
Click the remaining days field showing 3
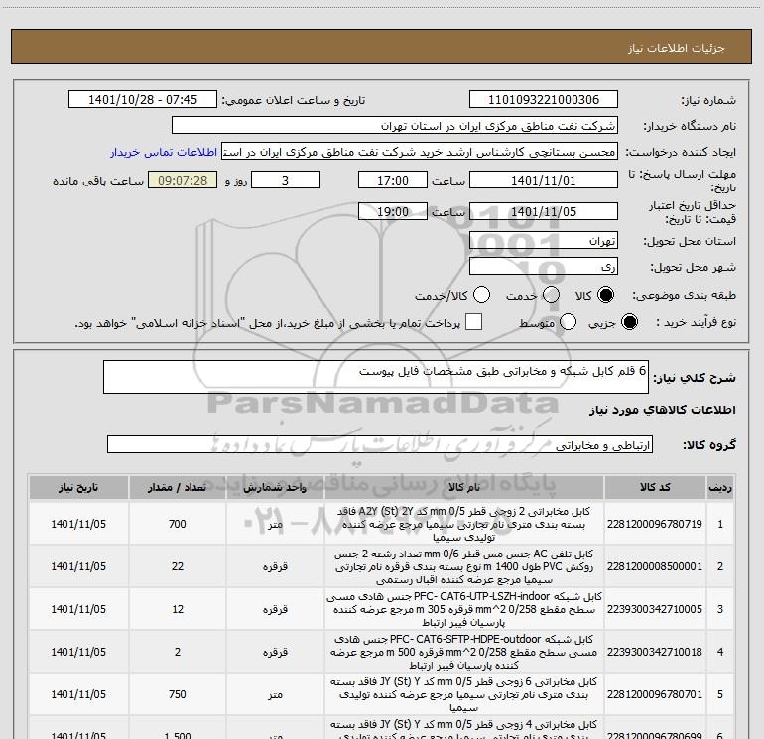[x=286, y=181]
